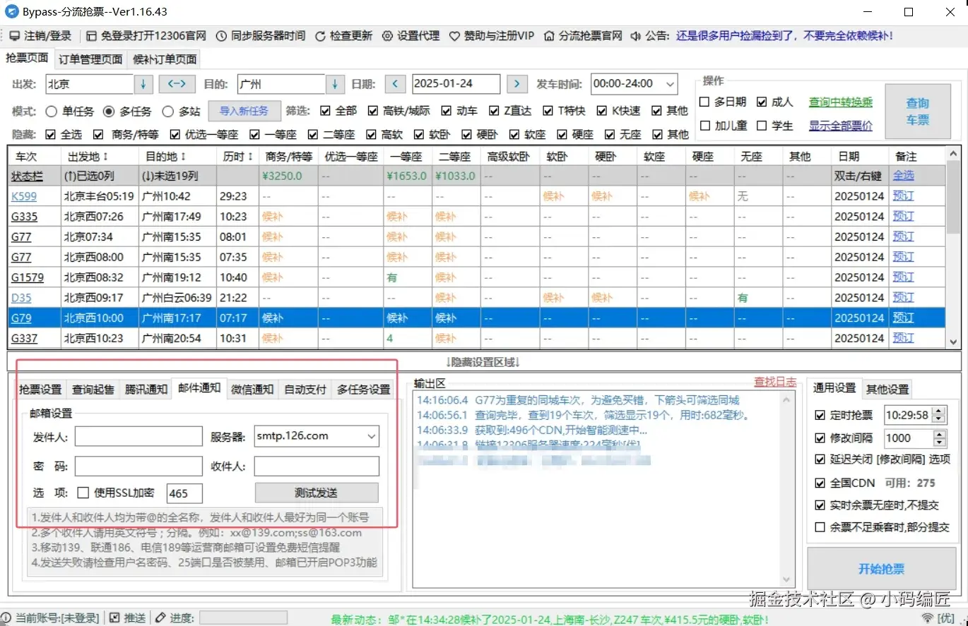Open 12306 official site via 免登录 icon
This screenshot has width=968, height=626.
[x=91, y=36]
